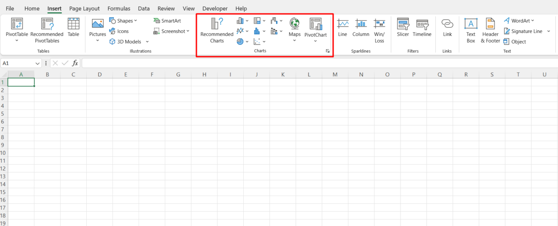Click the Insert Pie or Doughnut Chart icon
The height and width of the screenshot is (226, 558).
point(240,41)
